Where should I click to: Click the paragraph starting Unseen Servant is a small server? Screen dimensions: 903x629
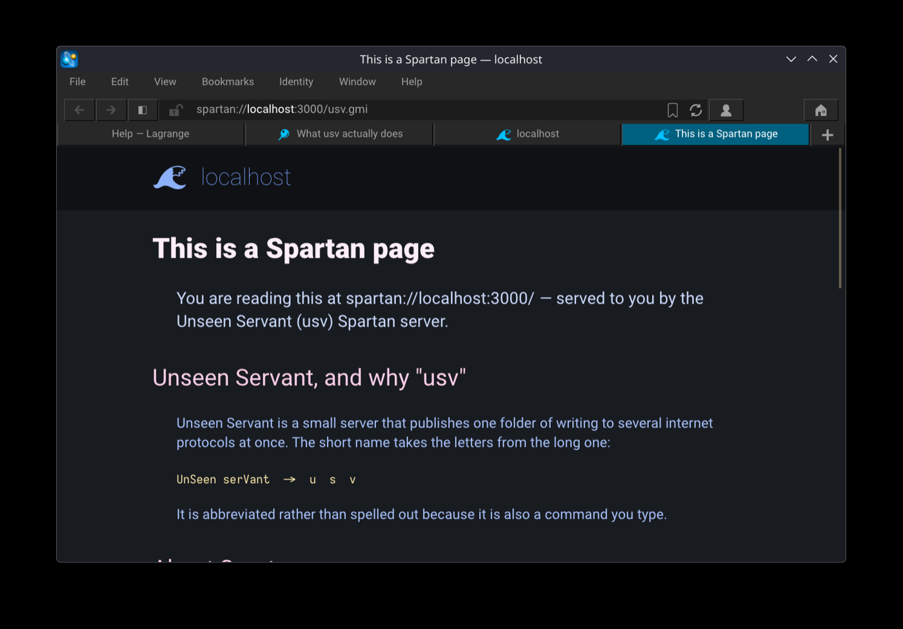click(445, 432)
